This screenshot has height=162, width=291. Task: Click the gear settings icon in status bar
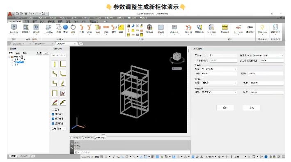click(x=219, y=157)
